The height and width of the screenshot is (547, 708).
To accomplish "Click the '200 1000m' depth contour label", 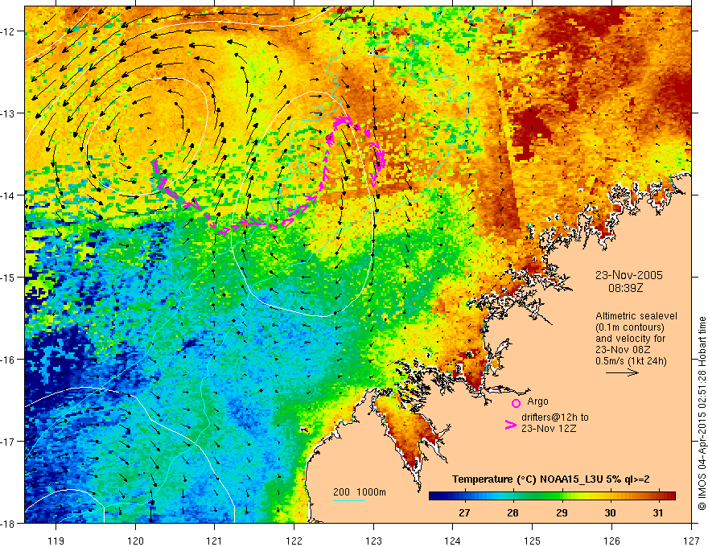I will 360,492.
